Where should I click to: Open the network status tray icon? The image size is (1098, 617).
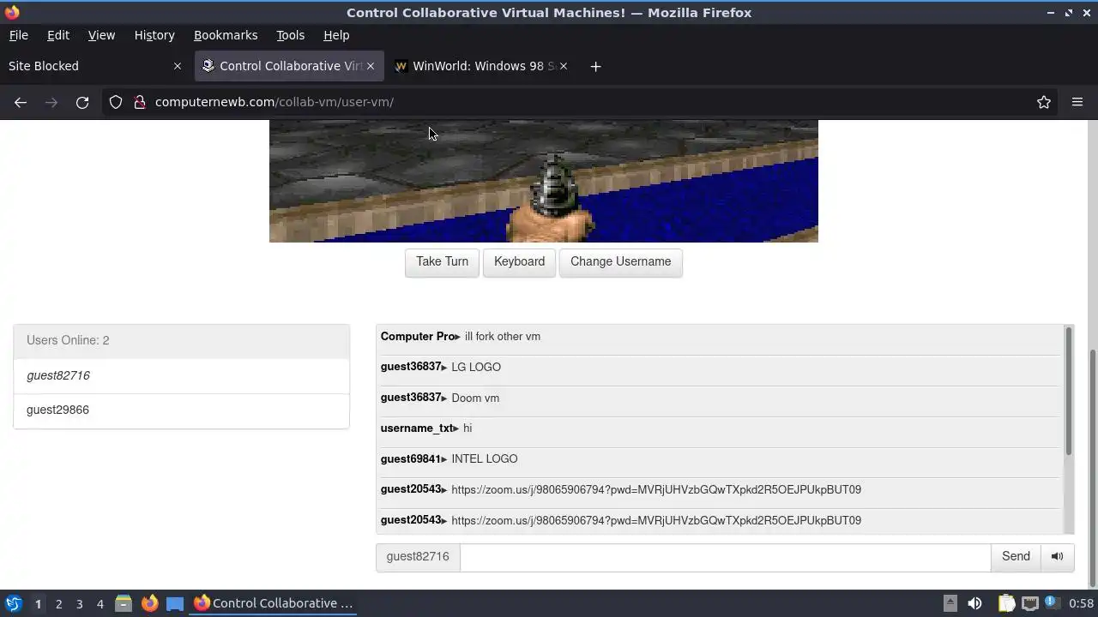coord(1029,603)
